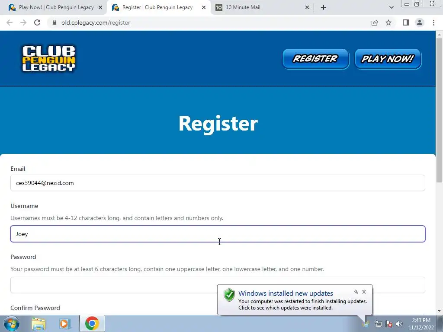Open Windows Explorer from taskbar
443x332 pixels.
pos(39,323)
